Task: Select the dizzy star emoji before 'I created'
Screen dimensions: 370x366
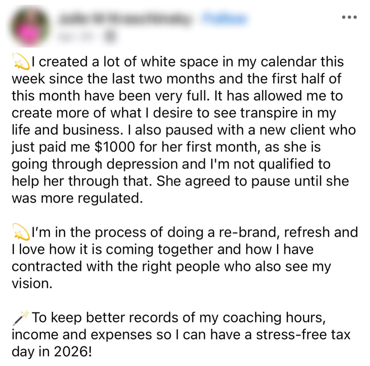Action: pos(21,62)
